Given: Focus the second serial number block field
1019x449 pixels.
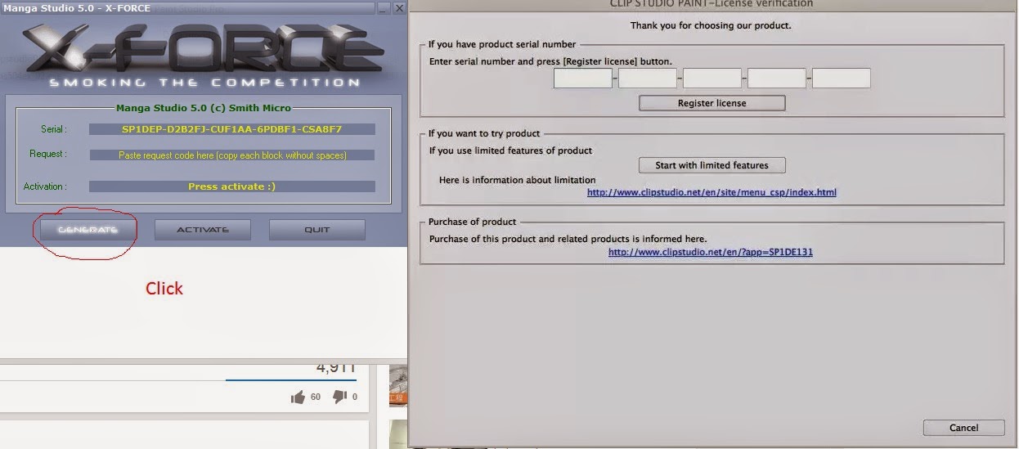Looking at the screenshot, I should point(648,79).
